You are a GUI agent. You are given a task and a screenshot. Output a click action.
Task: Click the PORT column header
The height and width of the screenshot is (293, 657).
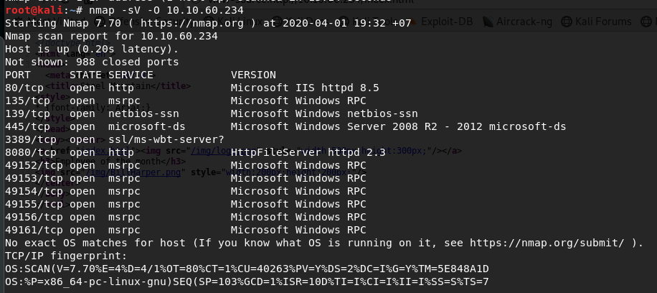(18, 75)
